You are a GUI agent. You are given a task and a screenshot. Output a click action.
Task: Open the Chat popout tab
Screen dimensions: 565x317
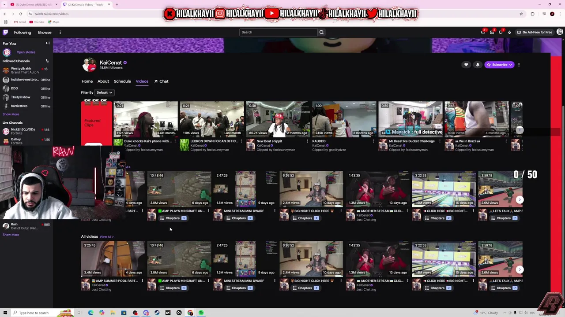(161, 81)
